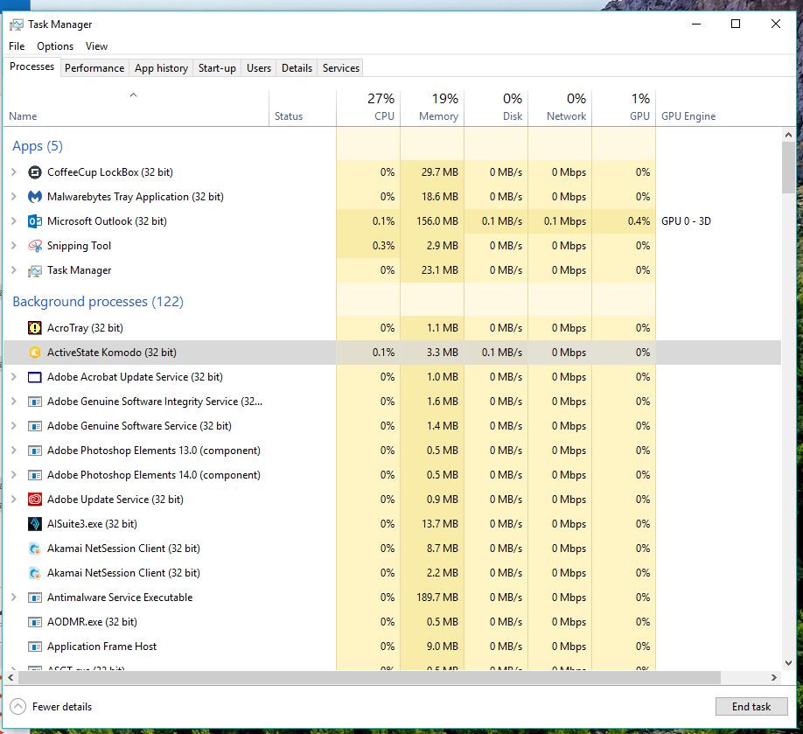Click the Malwarebytes Tray Application icon

pyautogui.click(x=34, y=197)
